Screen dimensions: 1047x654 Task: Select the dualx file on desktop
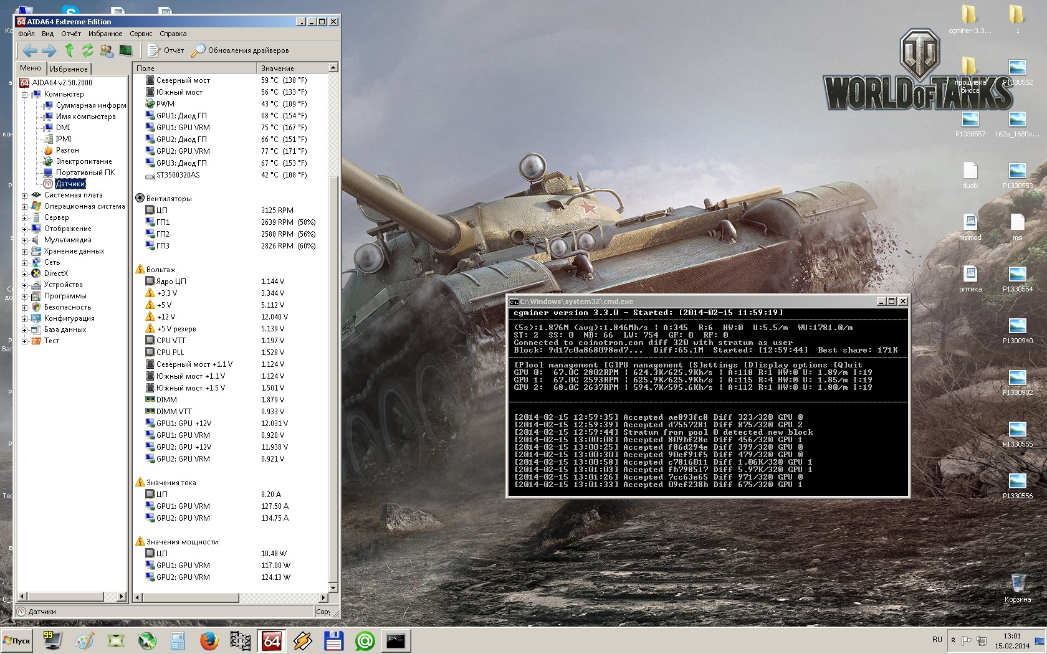point(970,175)
